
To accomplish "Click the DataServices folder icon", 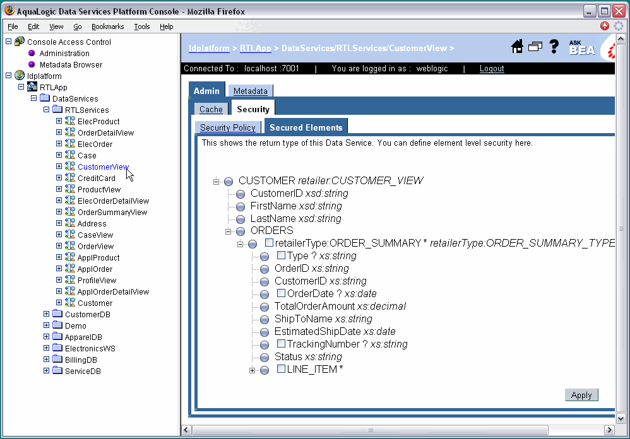I will (x=45, y=98).
